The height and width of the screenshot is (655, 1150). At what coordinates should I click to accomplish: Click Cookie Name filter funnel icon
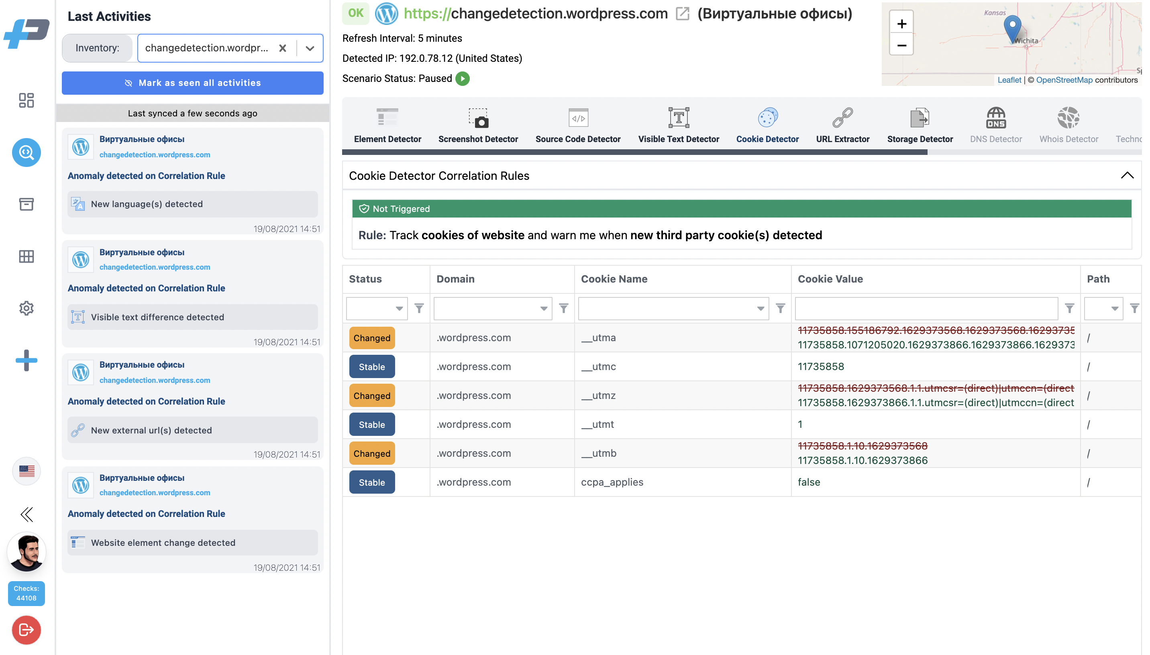[780, 308]
